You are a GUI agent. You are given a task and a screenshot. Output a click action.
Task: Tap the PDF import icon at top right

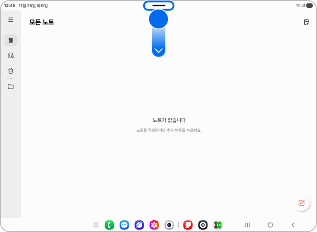point(306,22)
